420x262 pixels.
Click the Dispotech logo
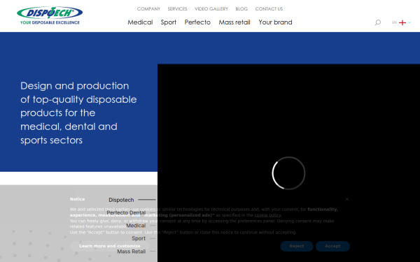50,15
